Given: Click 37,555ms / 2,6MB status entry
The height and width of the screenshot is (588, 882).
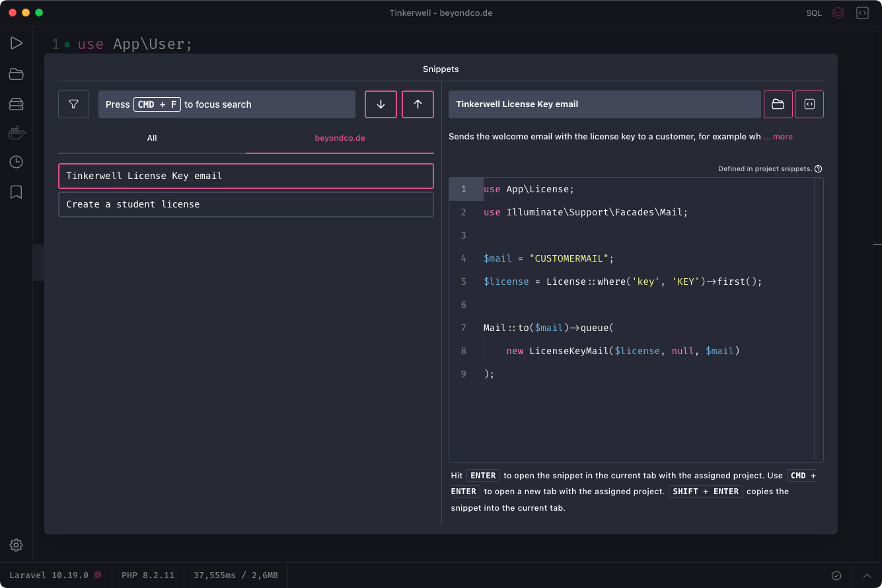Looking at the screenshot, I should point(236,575).
